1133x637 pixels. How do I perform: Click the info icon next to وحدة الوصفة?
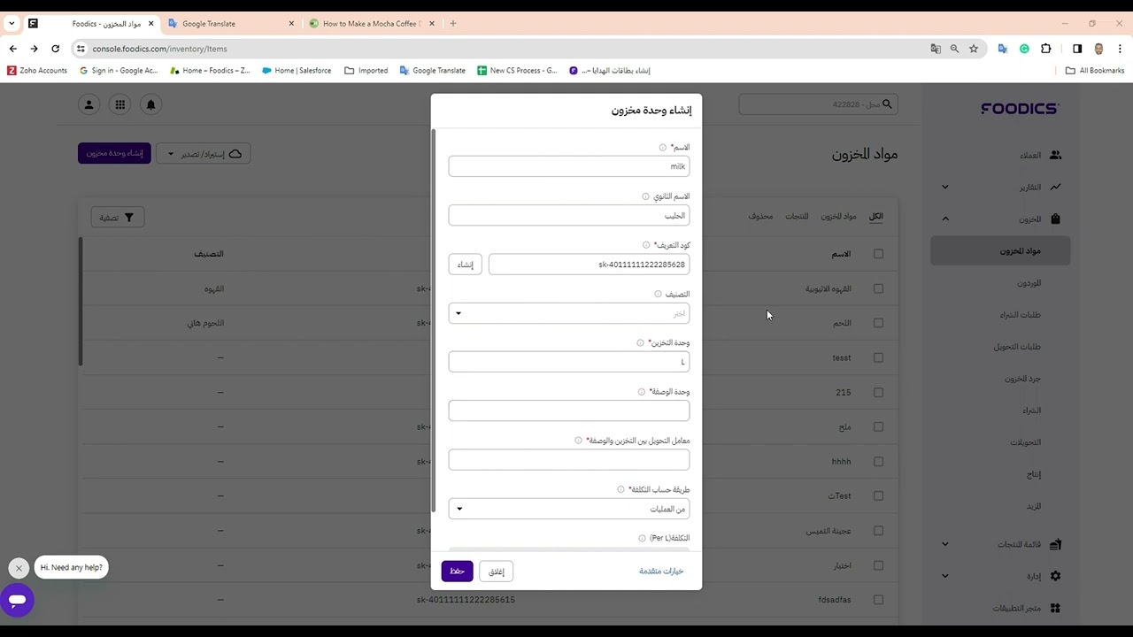[x=642, y=392]
